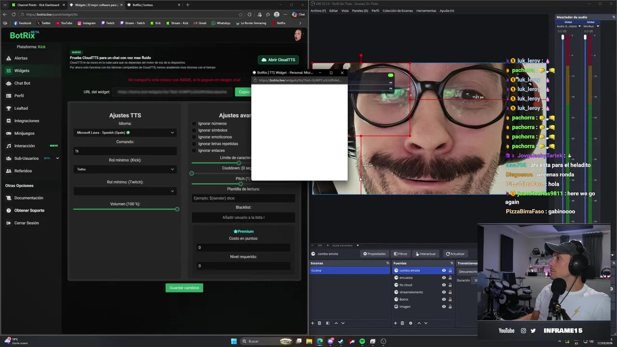This screenshot has width=617, height=347.
Task: Adjust the Pitch slider handle
Action: point(241,184)
